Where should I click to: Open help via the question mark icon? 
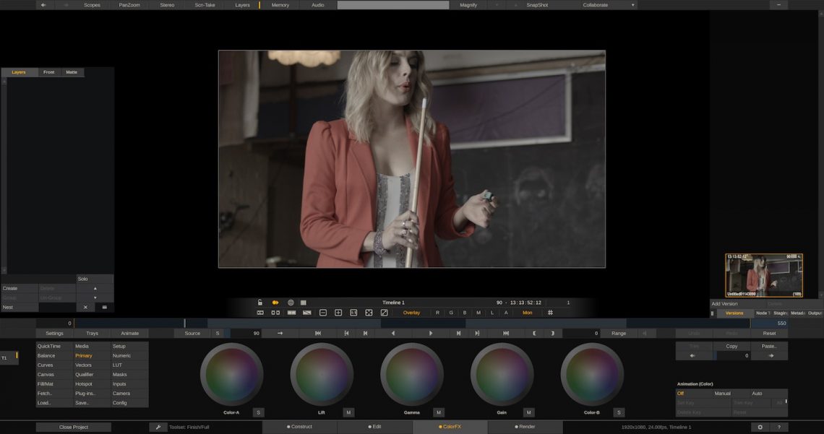780,427
